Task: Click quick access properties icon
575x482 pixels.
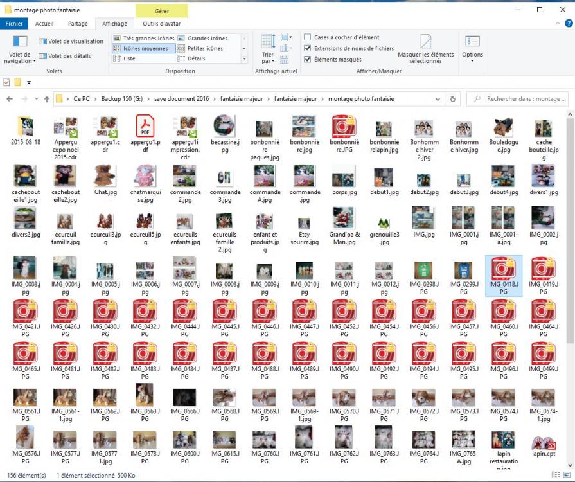Action: tap(6, 82)
